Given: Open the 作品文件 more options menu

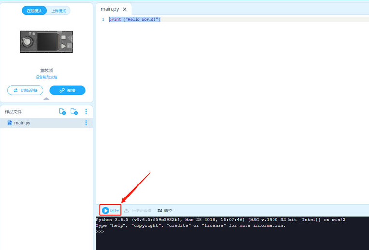Looking at the screenshot, I should tap(86, 111).
